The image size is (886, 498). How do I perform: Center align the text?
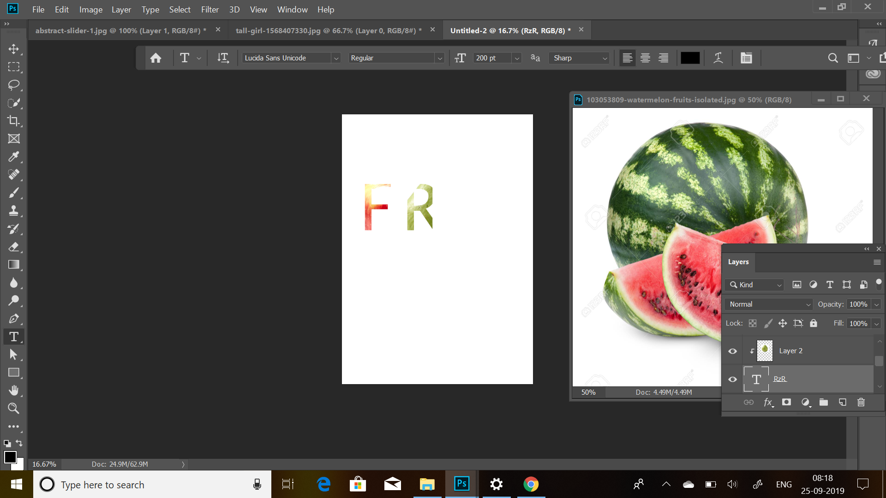click(645, 58)
